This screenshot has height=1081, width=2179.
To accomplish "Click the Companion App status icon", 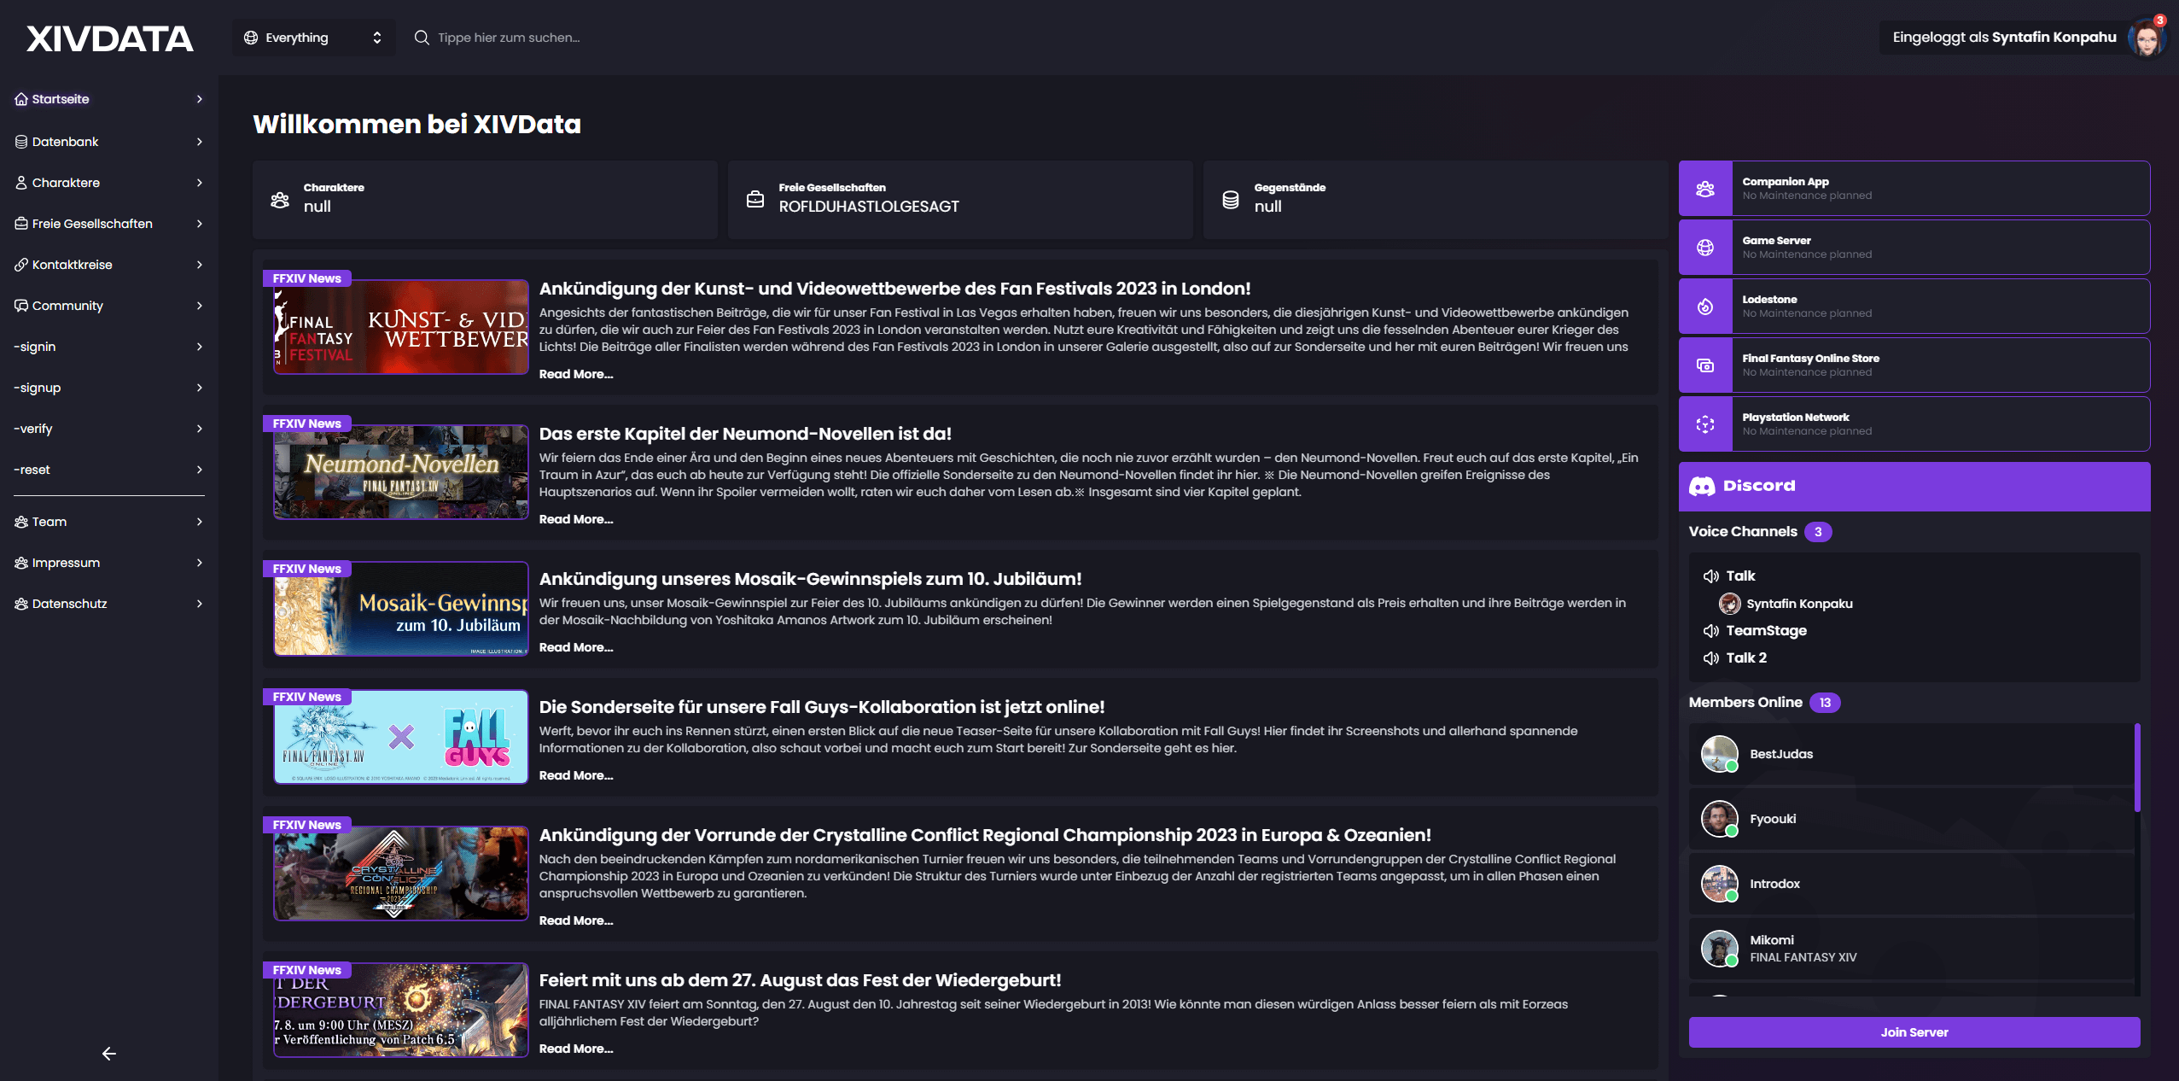I will click(1704, 189).
